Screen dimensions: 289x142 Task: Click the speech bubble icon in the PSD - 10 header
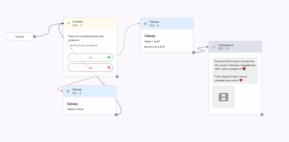[214, 47]
